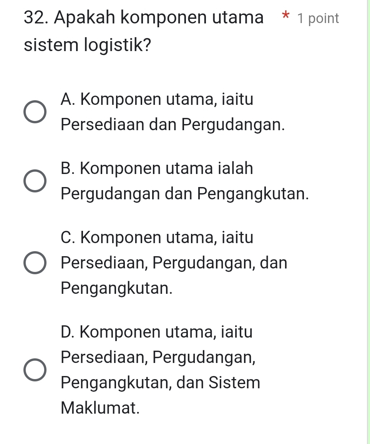
Task: Mark option C radio button
Action: pyautogui.click(x=35, y=263)
